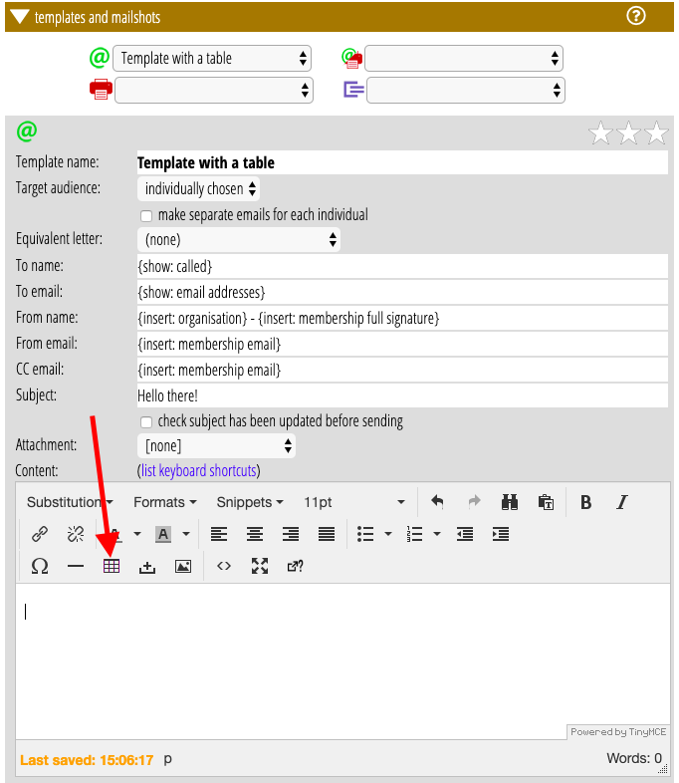Click inside the editor content area
Screen dimensions: 679x783
point(342,661)
